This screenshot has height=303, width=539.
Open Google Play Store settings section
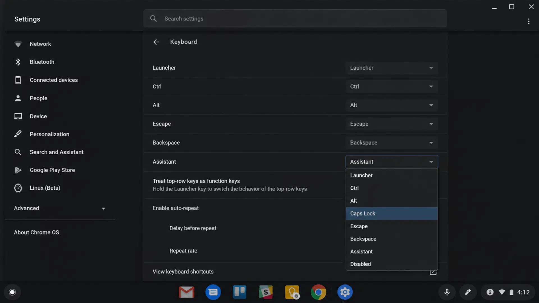point(52,170)
